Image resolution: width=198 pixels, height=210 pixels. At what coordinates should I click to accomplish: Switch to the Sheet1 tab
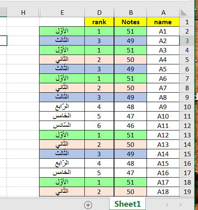tap(128, 204)
